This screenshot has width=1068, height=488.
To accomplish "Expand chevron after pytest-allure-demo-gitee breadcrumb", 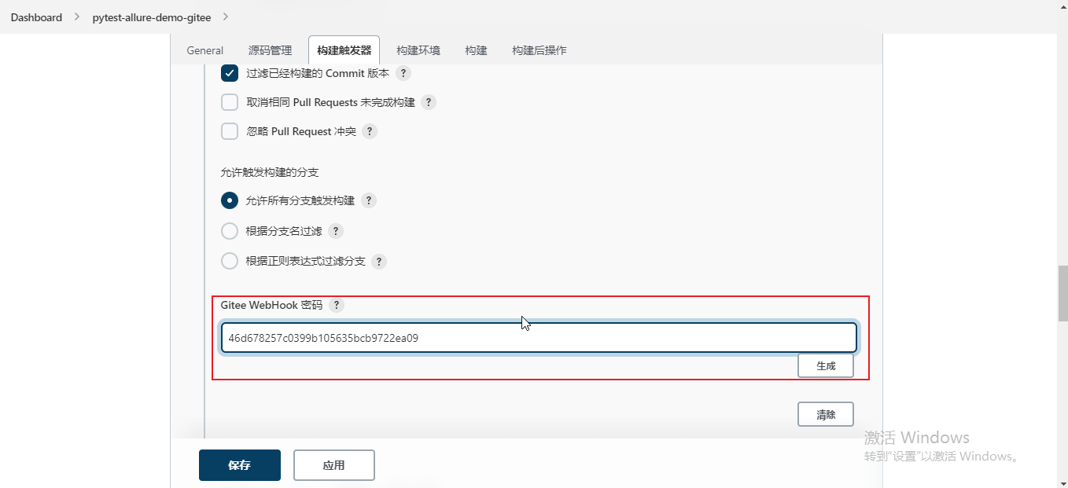I will click(226, 17).
